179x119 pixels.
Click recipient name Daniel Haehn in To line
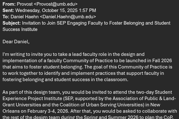pos(25,17)
